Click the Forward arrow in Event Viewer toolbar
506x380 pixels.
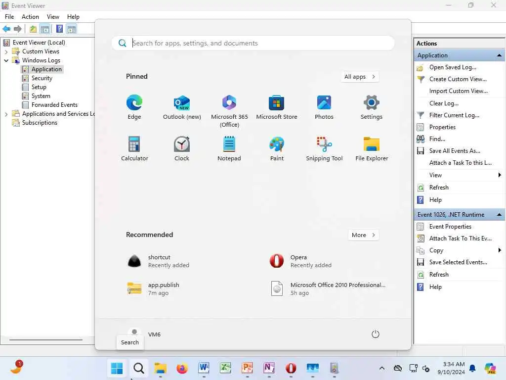[x=17, y=29]
